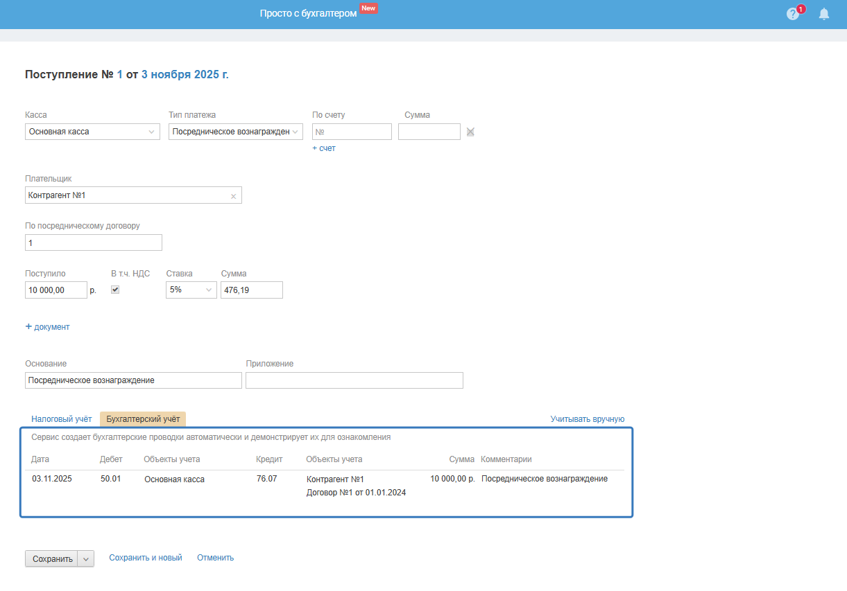Focus the По счету № input
Viewport: 847px width, 591px height.
pyautogui.click(x=352, y=132)
